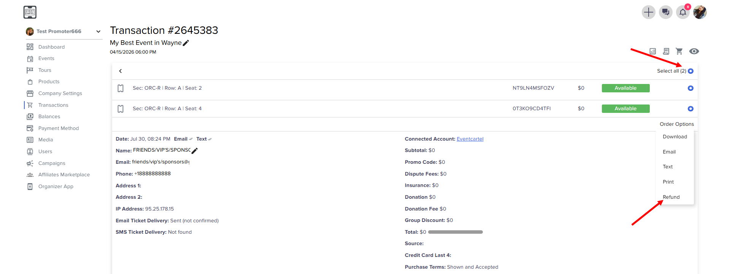730x274 pixels.
Task: Choose Download from Order Options
Action: coord(675,137)
